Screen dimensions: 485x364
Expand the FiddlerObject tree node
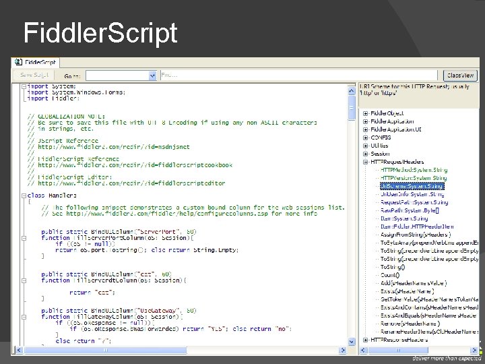[x=365, y=114]
